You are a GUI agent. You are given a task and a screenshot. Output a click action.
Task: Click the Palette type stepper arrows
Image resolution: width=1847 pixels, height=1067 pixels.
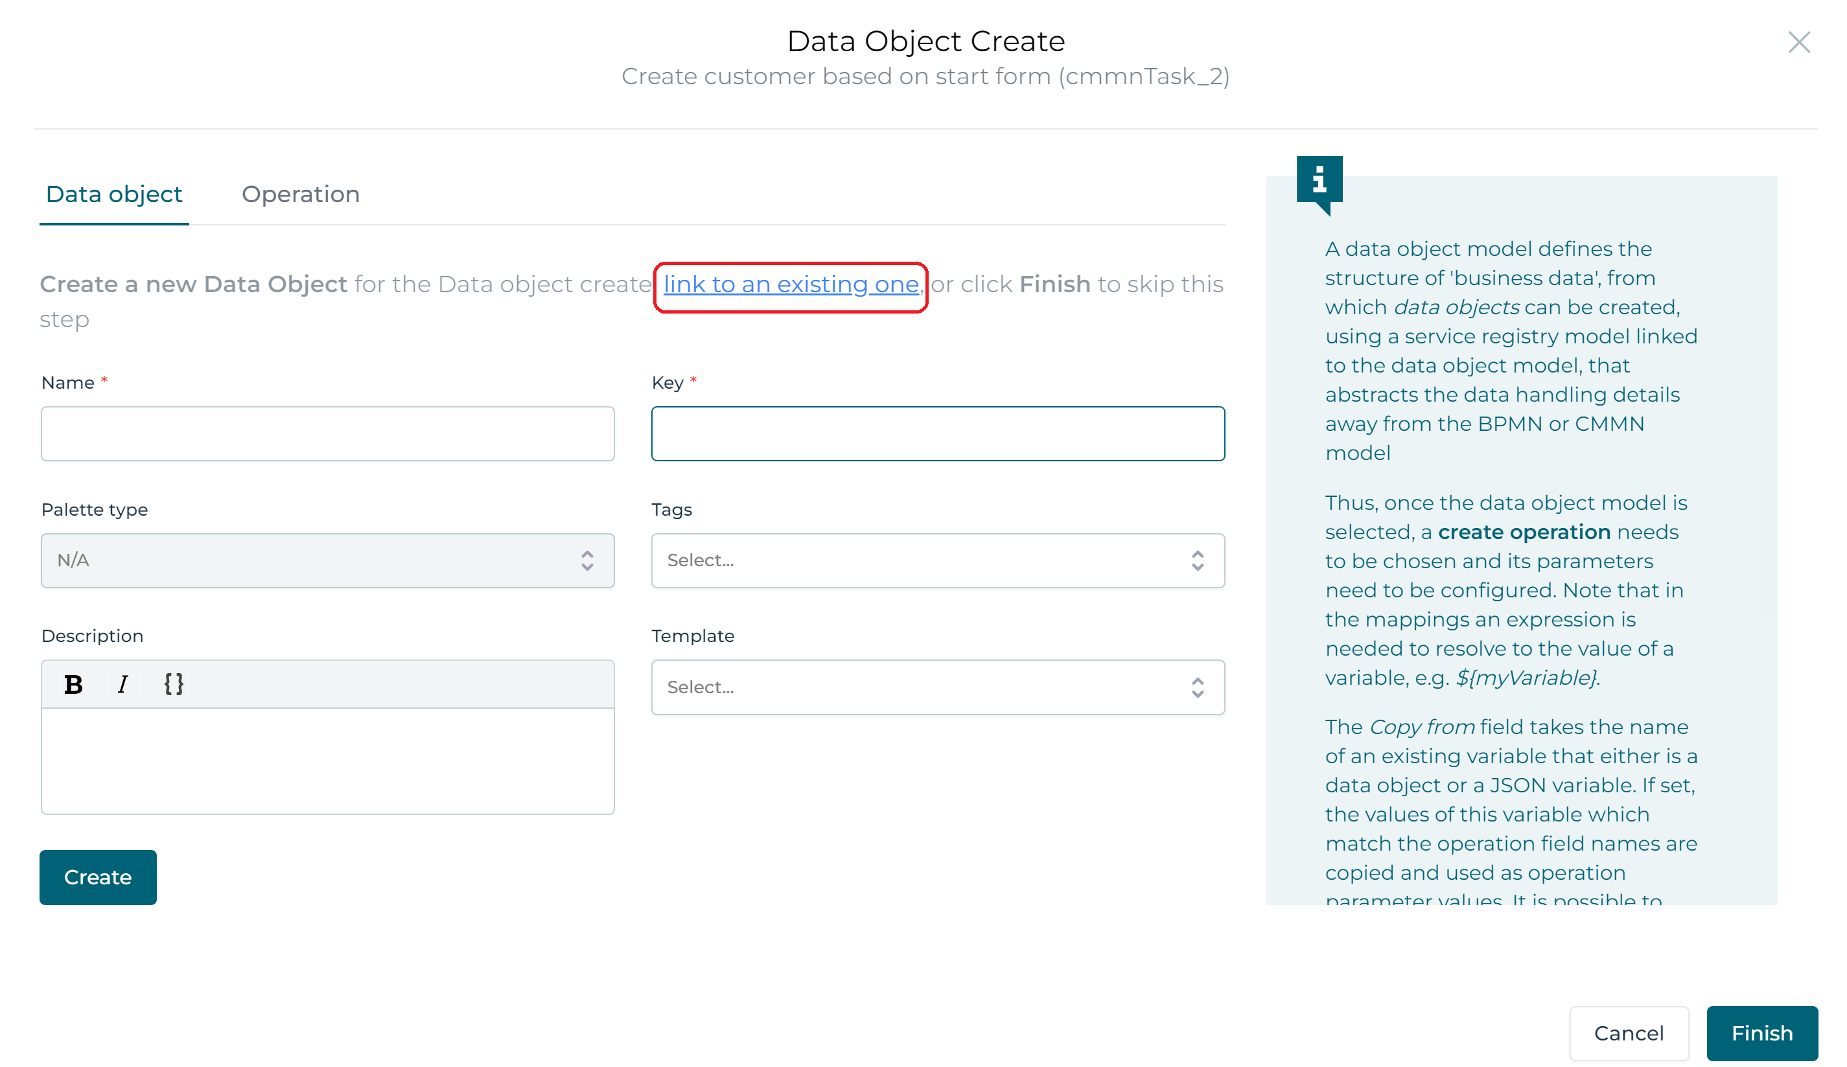[x=587, y=560]
